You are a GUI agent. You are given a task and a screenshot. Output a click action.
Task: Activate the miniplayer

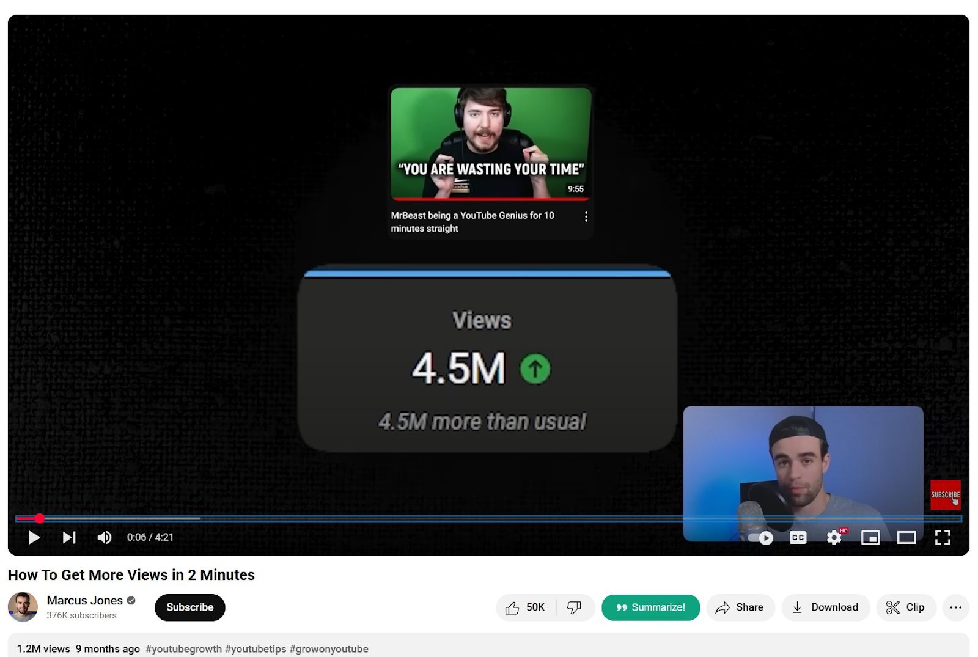(x=870, y=538)
